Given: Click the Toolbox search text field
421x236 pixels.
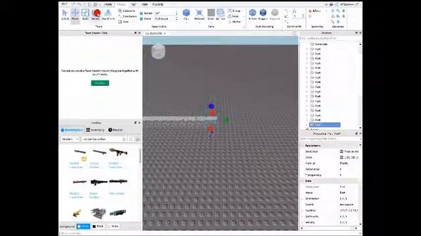Looking at the screenshot, I should point(102,139).
